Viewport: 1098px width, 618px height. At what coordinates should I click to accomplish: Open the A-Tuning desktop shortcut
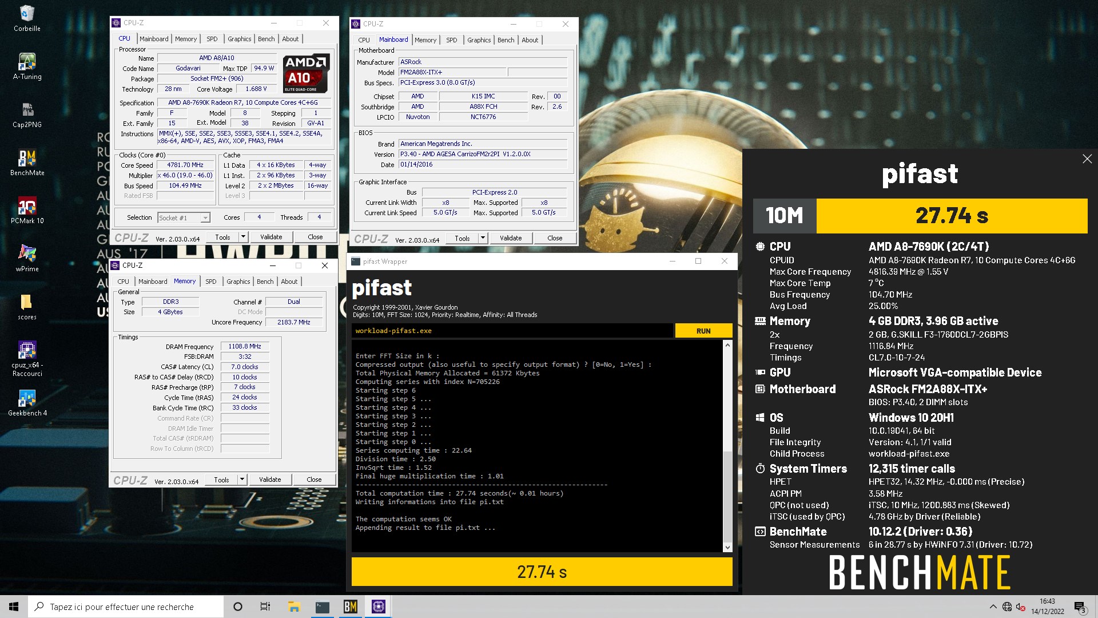27,66
